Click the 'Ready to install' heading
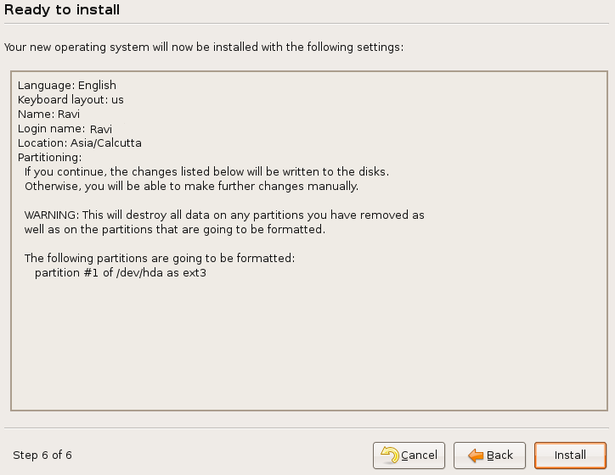Image resolution: width=615 pixels, height=475 pixels. click(x=62, y=10)
